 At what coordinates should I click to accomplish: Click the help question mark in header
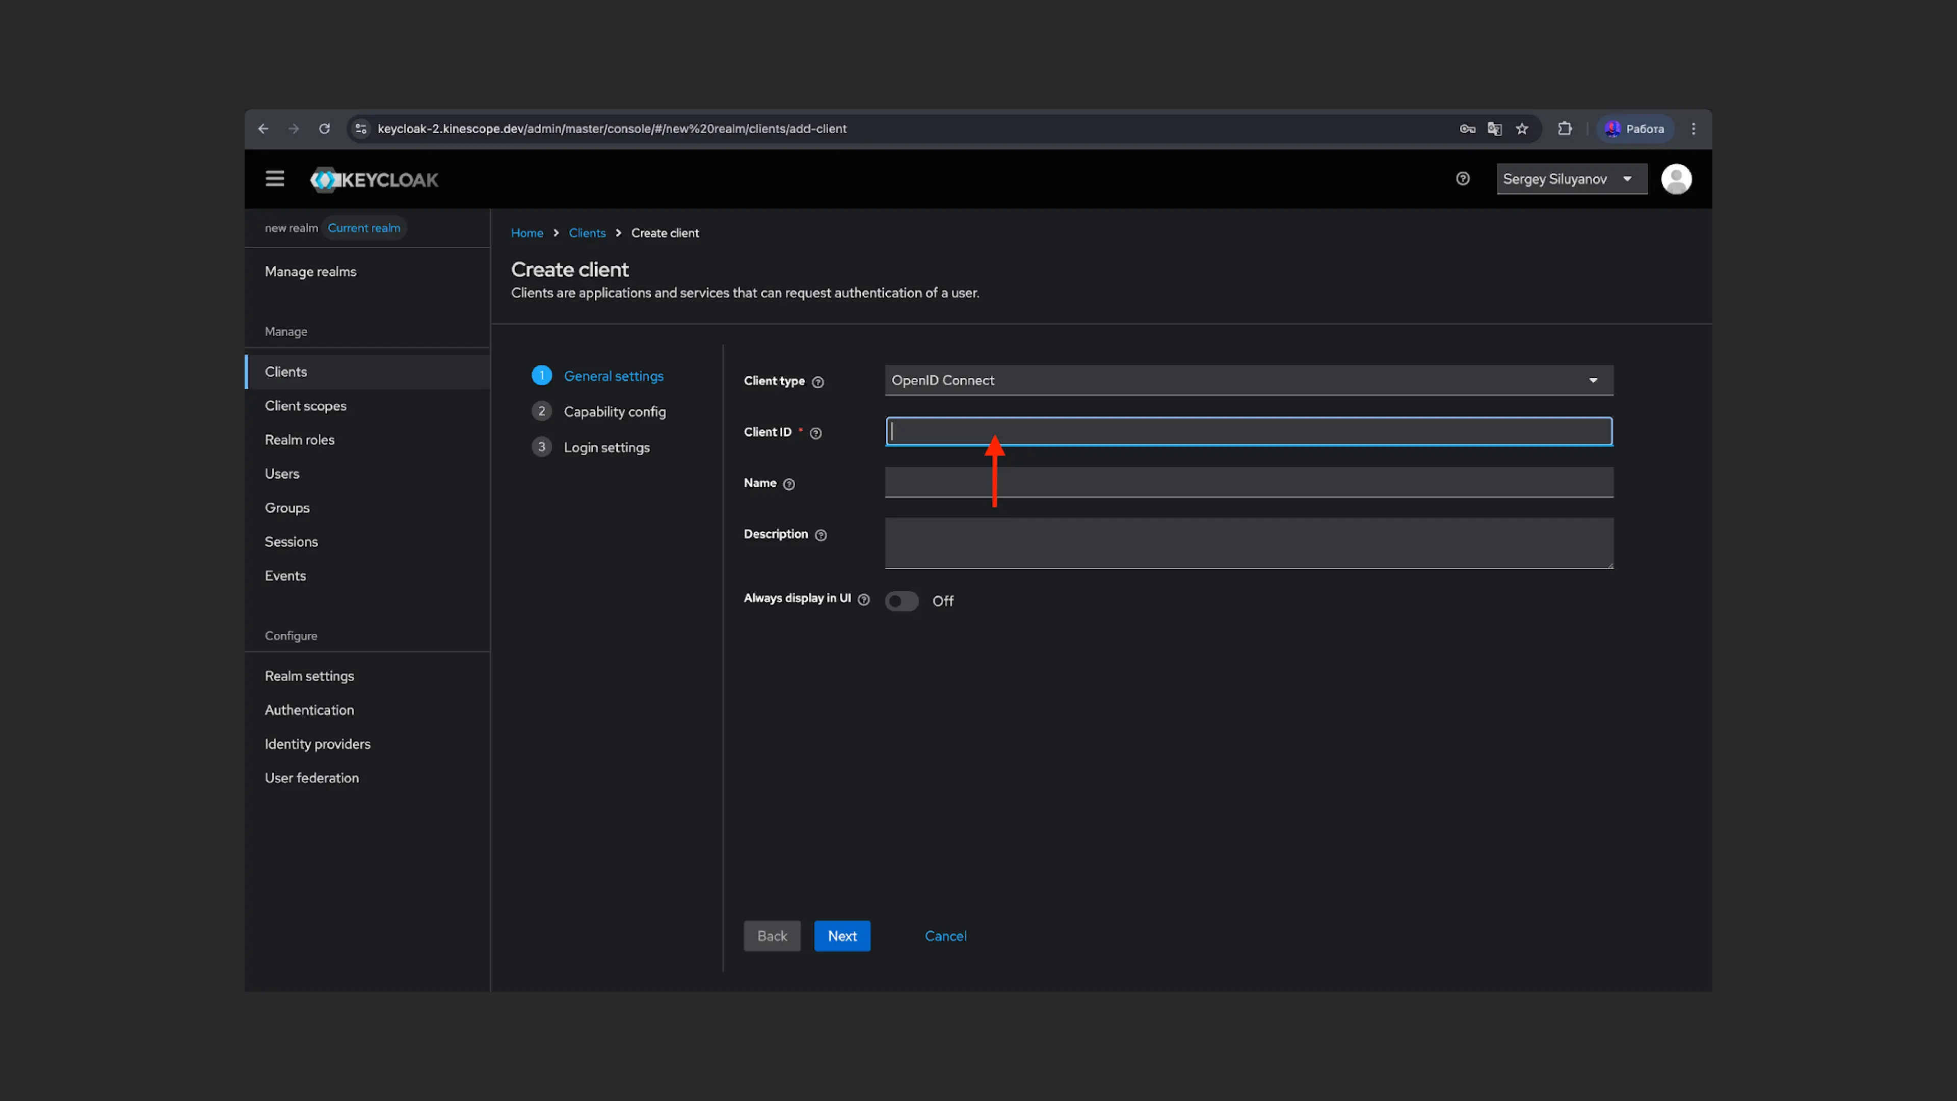(x=1463, y=178)
